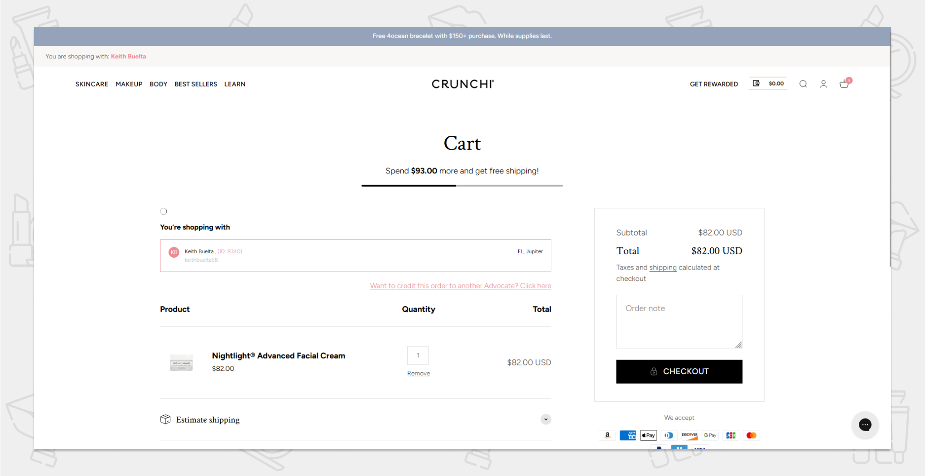925x476 pixels.
Task: Click the quantity field for Nightlight cream
Action: 418,356
